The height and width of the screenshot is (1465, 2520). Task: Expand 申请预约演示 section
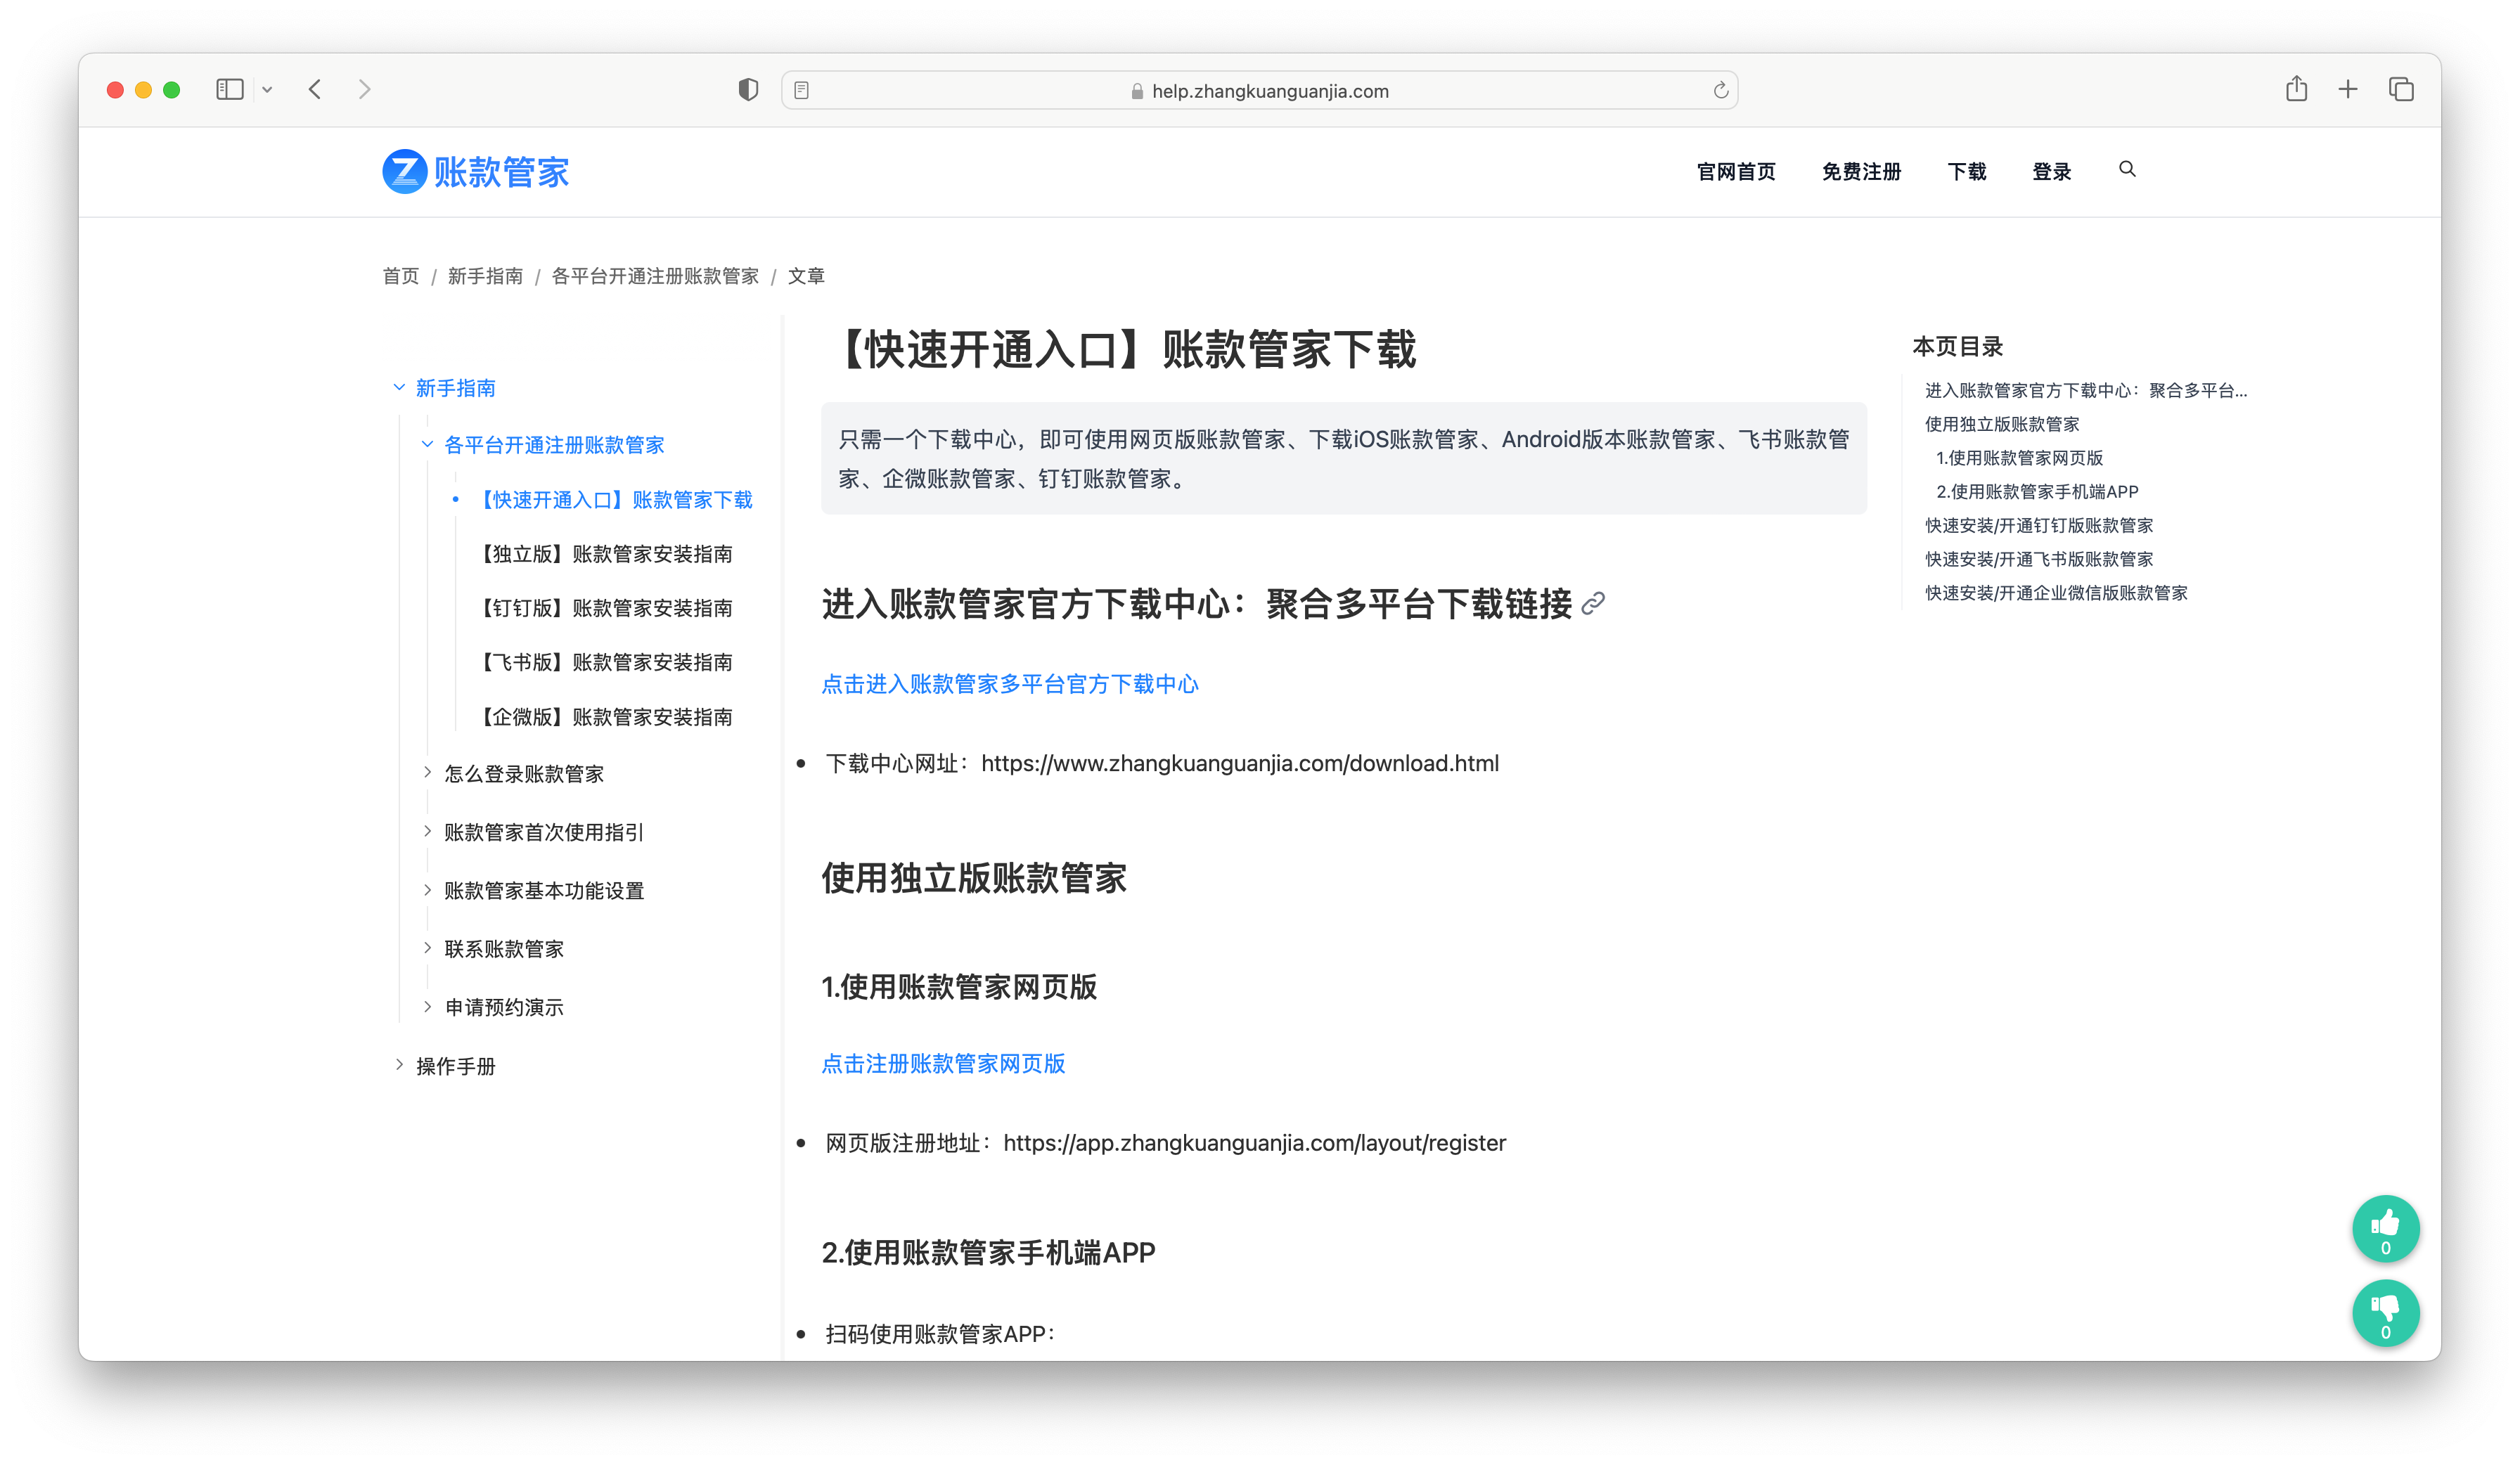(x=427, y=1007)
